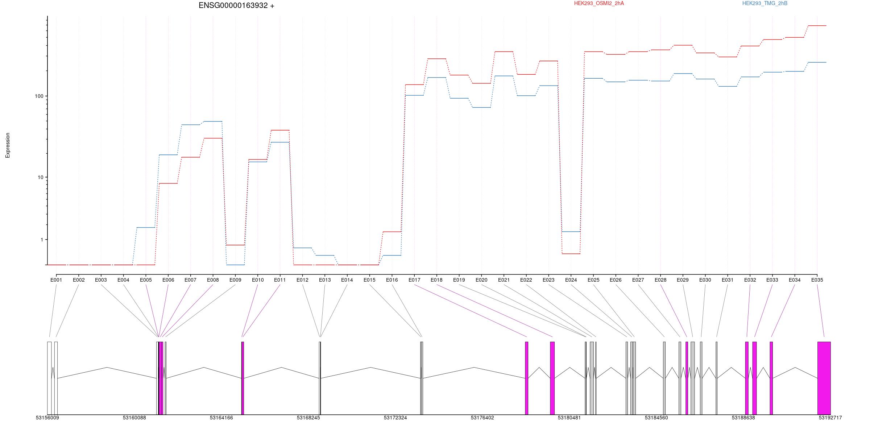Select exon label E022
Image resolution: width=870 pixels, height=435 pixels.
526,280
